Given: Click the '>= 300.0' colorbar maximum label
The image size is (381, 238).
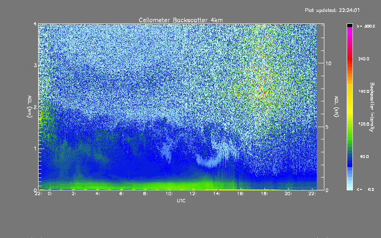Looking at the screenshot, I should [x=366, y=26].
